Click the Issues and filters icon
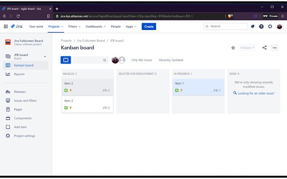Image resolution: width=287 pixels, height=179 pixels. [x=8, y=100]
